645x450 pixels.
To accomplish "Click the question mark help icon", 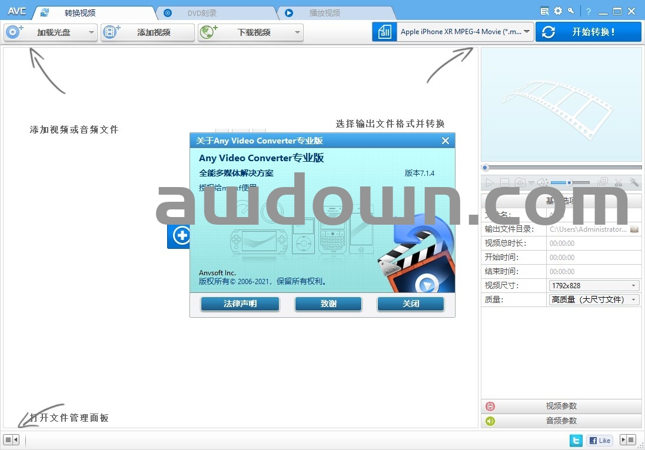I will click(588, 11).
